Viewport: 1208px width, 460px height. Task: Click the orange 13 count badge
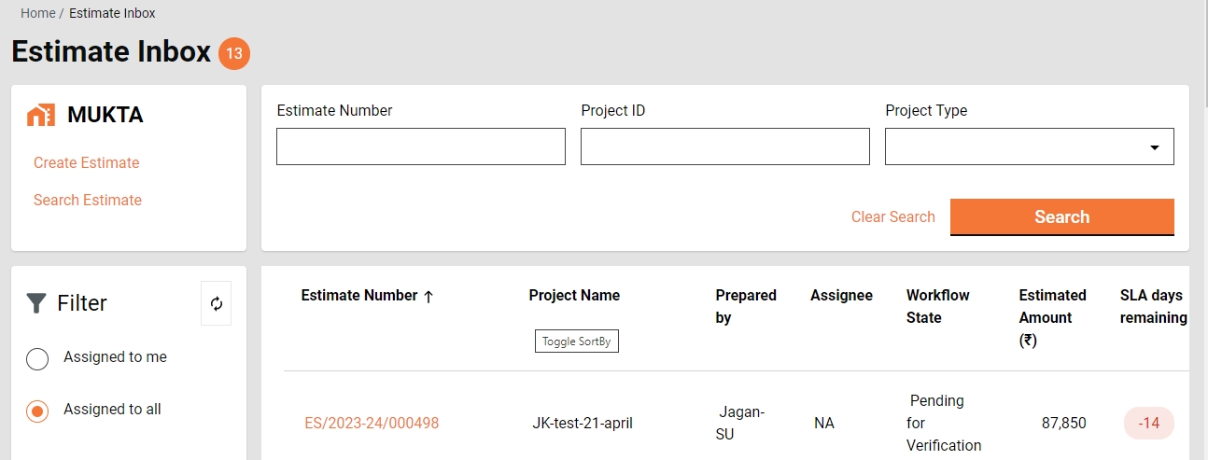[x=234, y=53]
